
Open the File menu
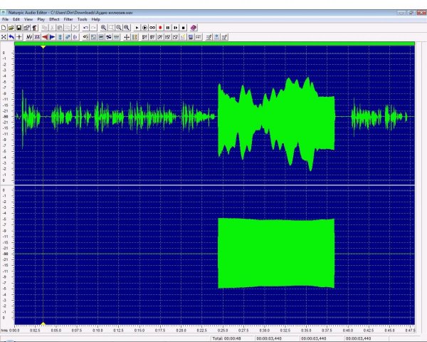click(5, 19)
